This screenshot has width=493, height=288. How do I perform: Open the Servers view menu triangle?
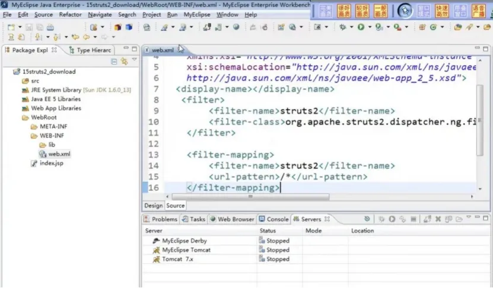[x=469, y=217]
